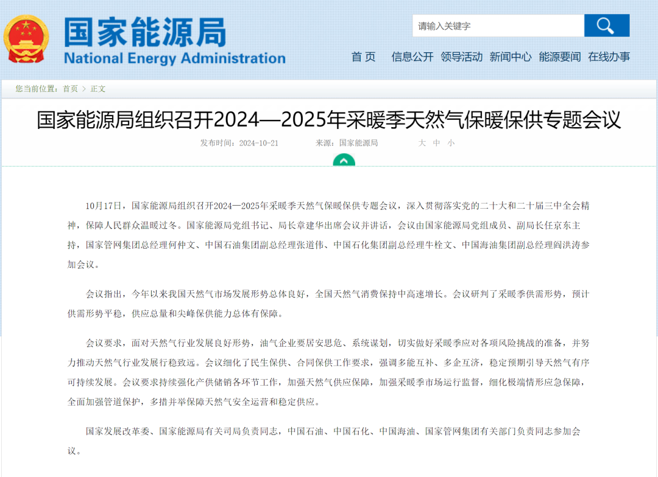Open the 领导活动 navigation item
Image resolution: width=658 pixels, height=477 pixels.
[461, 57]
